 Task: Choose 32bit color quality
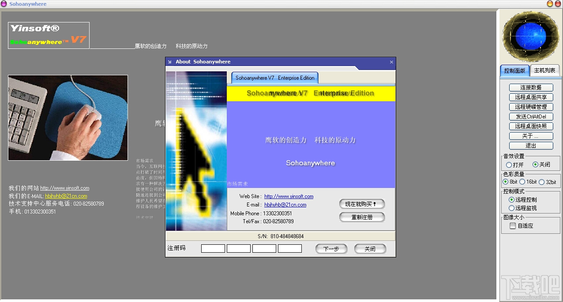point(548,182)
